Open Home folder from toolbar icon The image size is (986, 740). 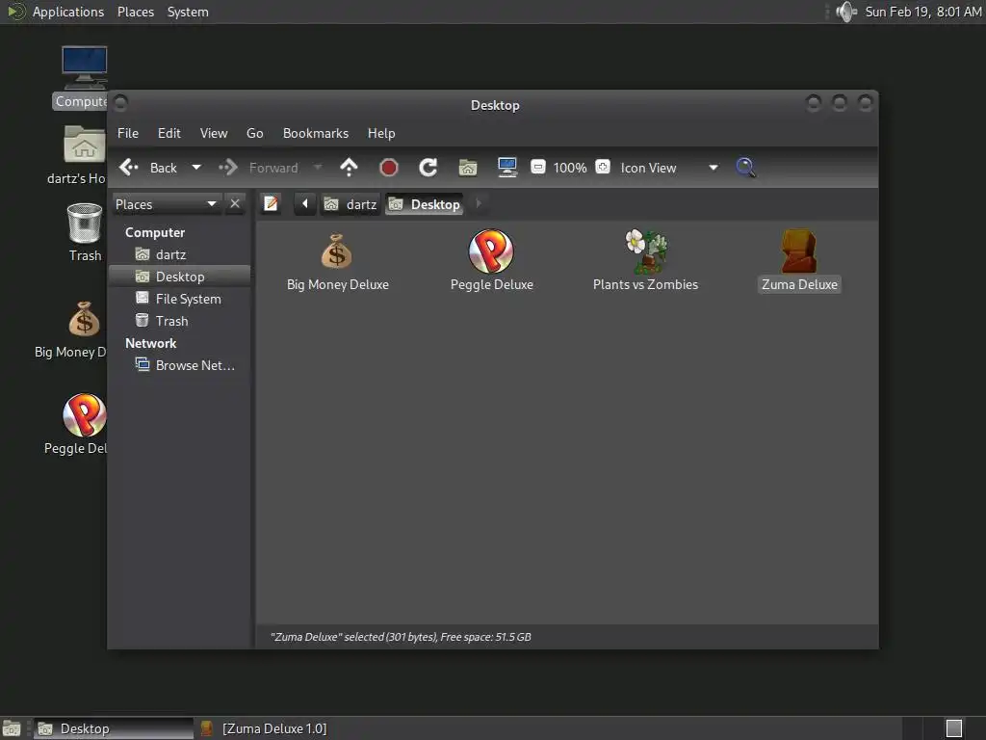[468, 168]
